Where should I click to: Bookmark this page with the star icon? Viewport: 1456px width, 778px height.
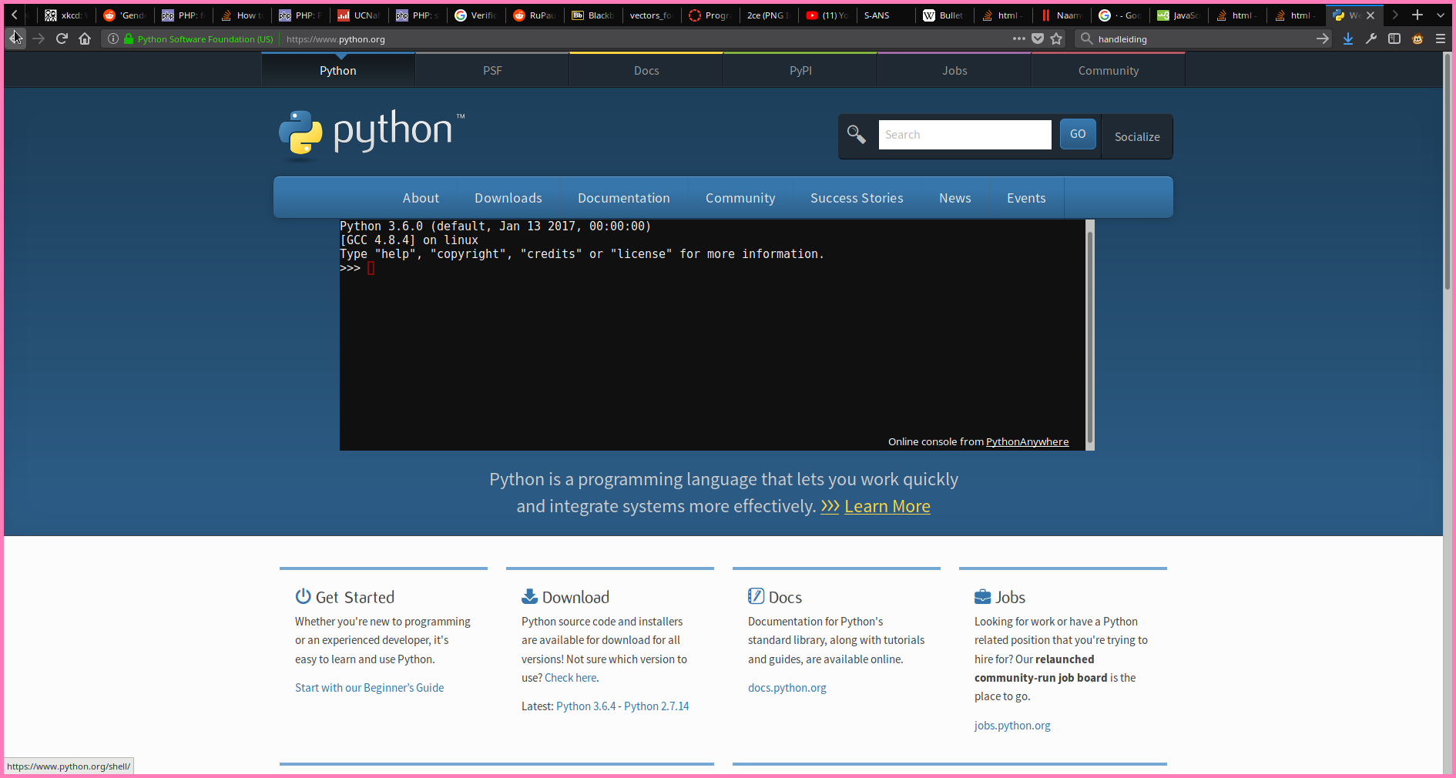click(1056, 39)
